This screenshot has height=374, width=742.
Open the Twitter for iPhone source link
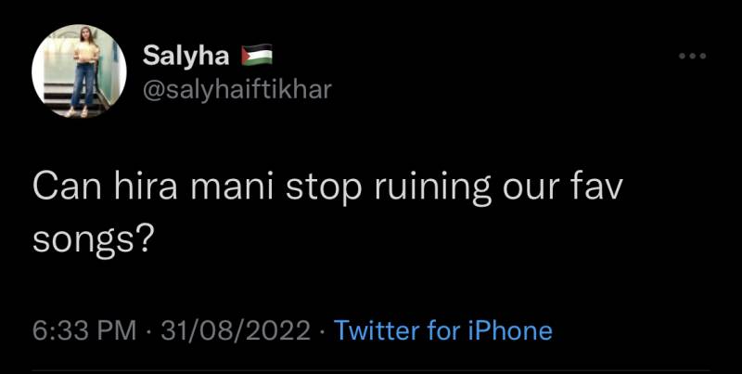point(441,330)
